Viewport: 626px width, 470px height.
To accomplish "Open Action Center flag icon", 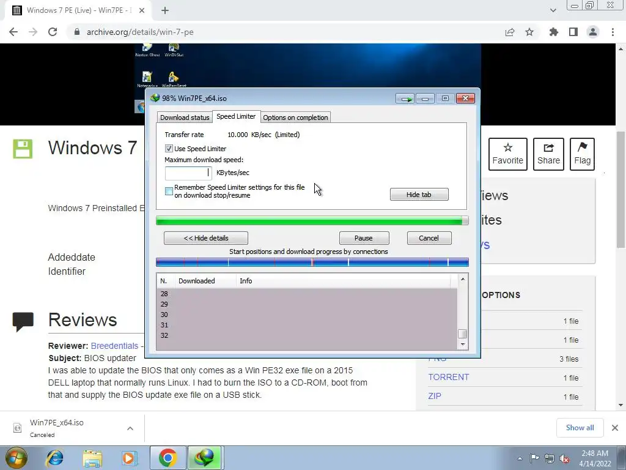I will pos(534,458).
